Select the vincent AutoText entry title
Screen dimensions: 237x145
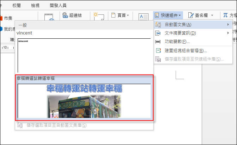point(24,33)
